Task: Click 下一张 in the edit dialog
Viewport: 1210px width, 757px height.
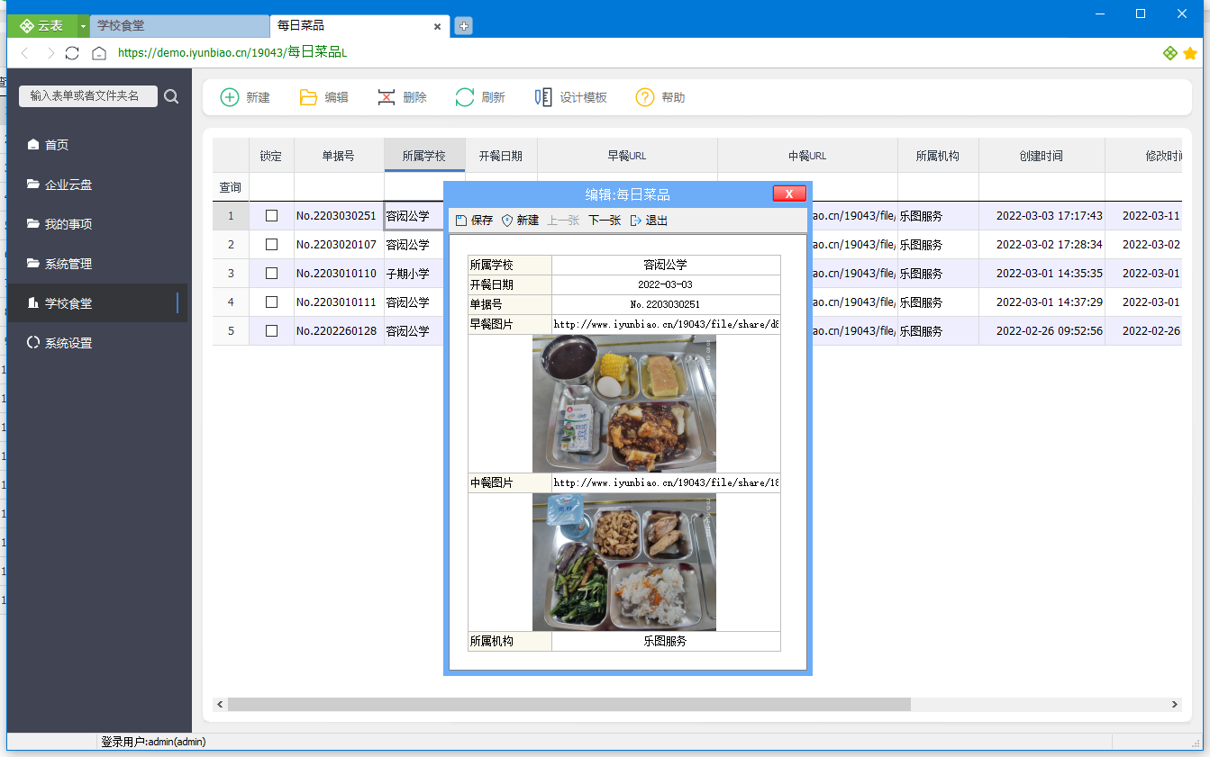Action: 605,221
